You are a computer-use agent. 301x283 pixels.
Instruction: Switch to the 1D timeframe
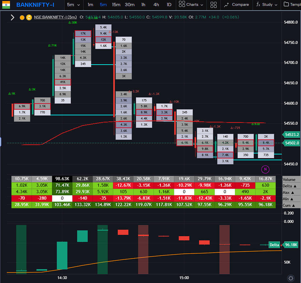pos(169,5)
